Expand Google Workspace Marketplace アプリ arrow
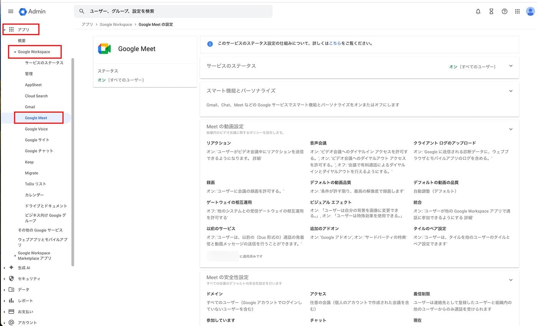The image size is (537, 326). (x=15, y=256)
